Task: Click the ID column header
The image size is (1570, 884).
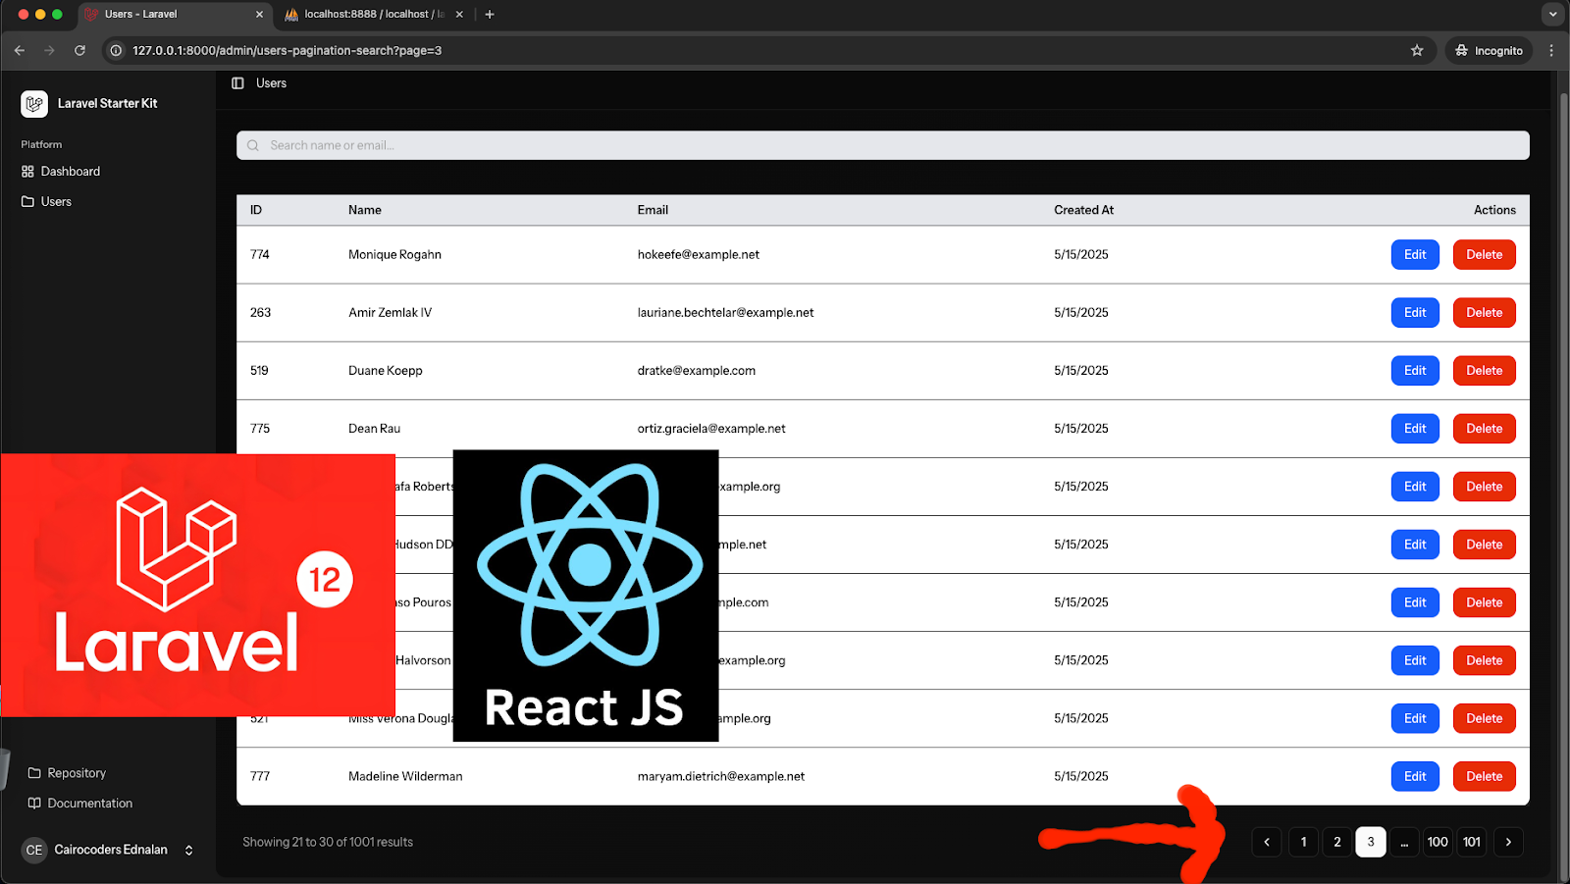Action: (x=256, y=210)
